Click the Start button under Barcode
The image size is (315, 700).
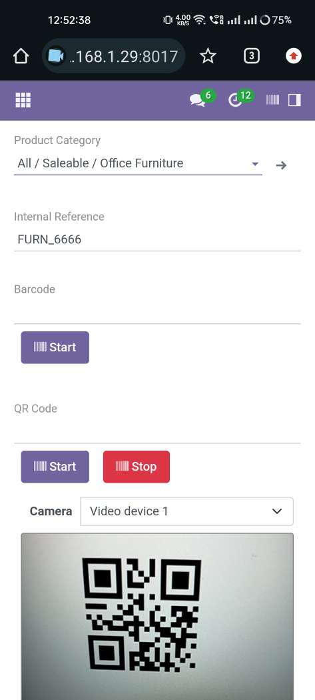coord(55,347)
